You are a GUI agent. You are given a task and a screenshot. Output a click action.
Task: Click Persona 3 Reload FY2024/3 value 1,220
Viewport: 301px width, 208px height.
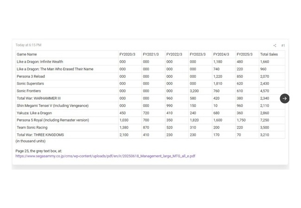218,76
